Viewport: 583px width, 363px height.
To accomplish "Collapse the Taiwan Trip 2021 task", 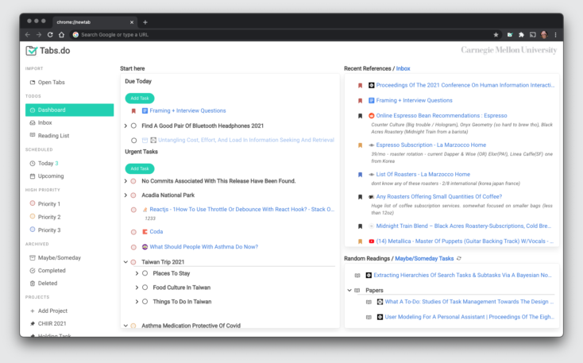I will (x=125, y=261).
